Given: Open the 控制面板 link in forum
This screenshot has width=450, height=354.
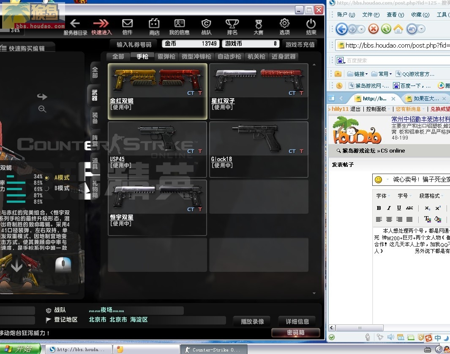Looking at the screenshot, I should tap(376, 109).
